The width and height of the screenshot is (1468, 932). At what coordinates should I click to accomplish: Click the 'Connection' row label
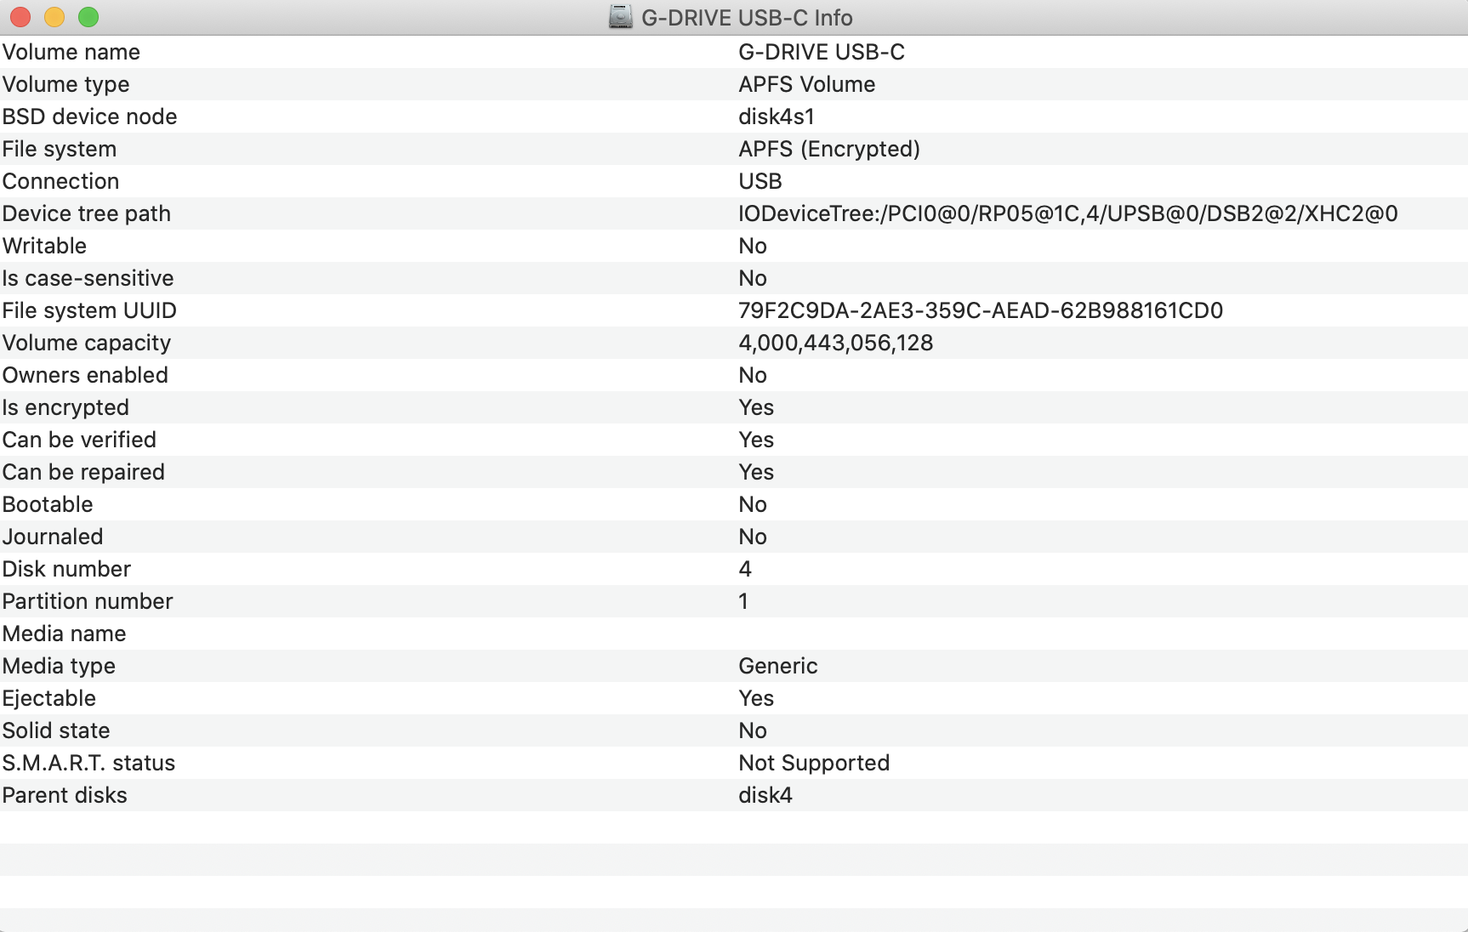coord(61,181)
